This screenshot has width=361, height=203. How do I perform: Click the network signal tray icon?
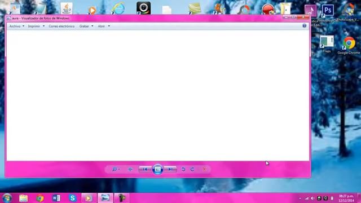[x=307, y=198]
